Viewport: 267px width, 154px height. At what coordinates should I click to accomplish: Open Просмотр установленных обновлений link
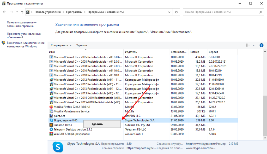click(24, 35)
